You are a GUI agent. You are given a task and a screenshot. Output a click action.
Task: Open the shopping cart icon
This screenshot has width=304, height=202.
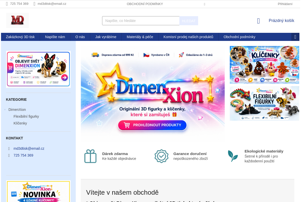coord(258,21)
